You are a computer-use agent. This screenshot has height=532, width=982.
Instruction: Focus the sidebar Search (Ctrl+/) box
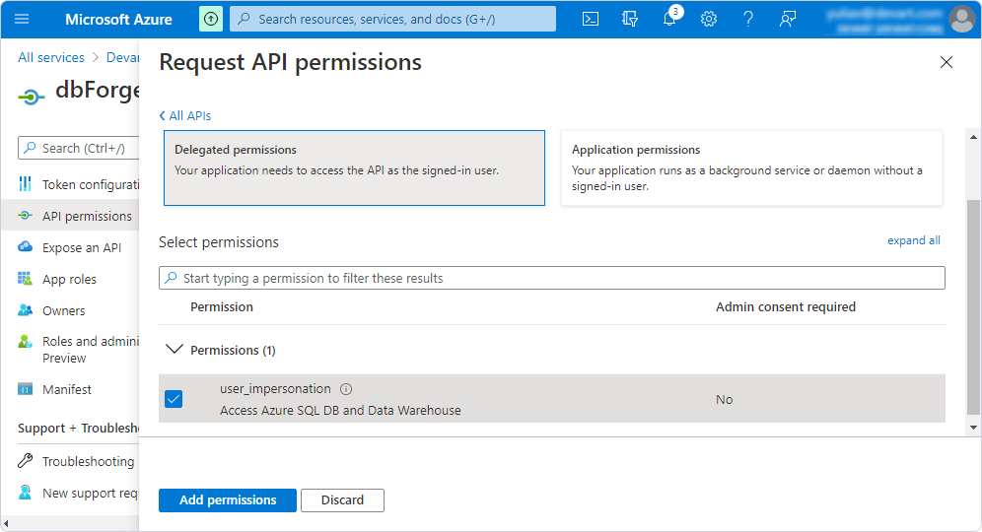pos(78,149)
